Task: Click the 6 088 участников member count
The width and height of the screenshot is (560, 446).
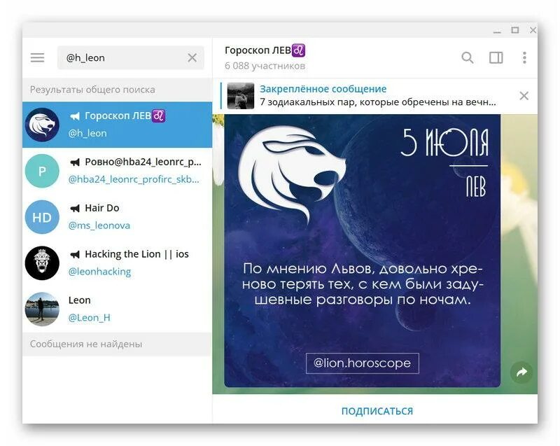Action: coord(265,66)
